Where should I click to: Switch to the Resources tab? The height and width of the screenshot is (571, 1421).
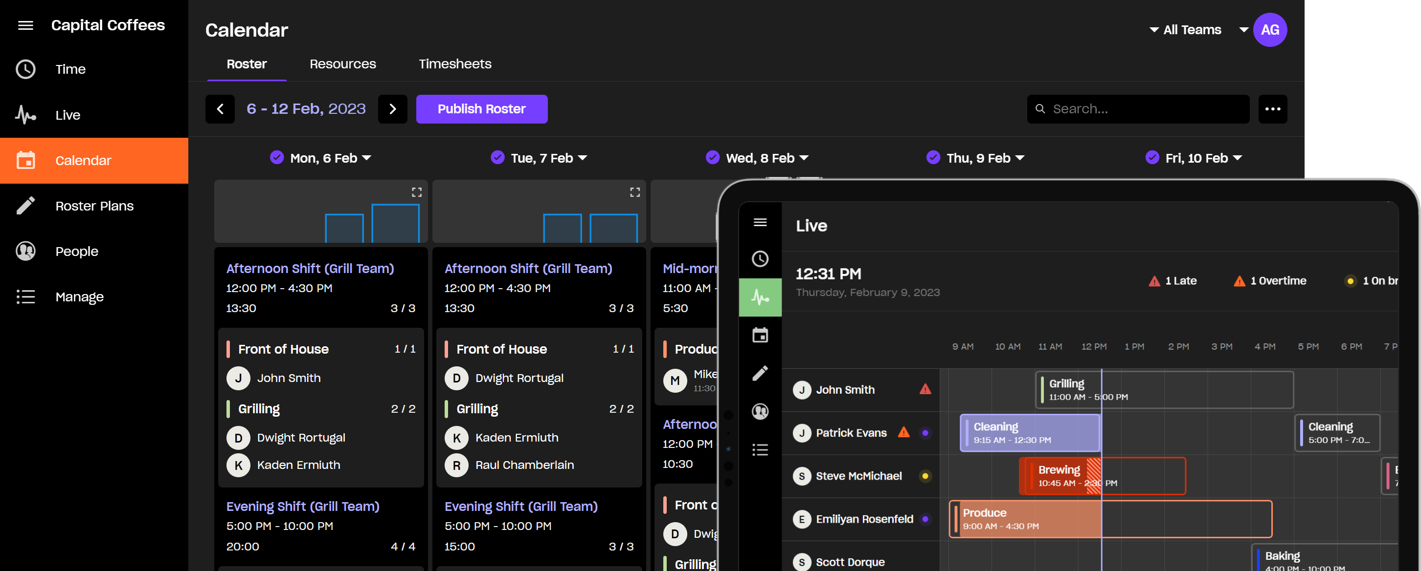(342, 64)
